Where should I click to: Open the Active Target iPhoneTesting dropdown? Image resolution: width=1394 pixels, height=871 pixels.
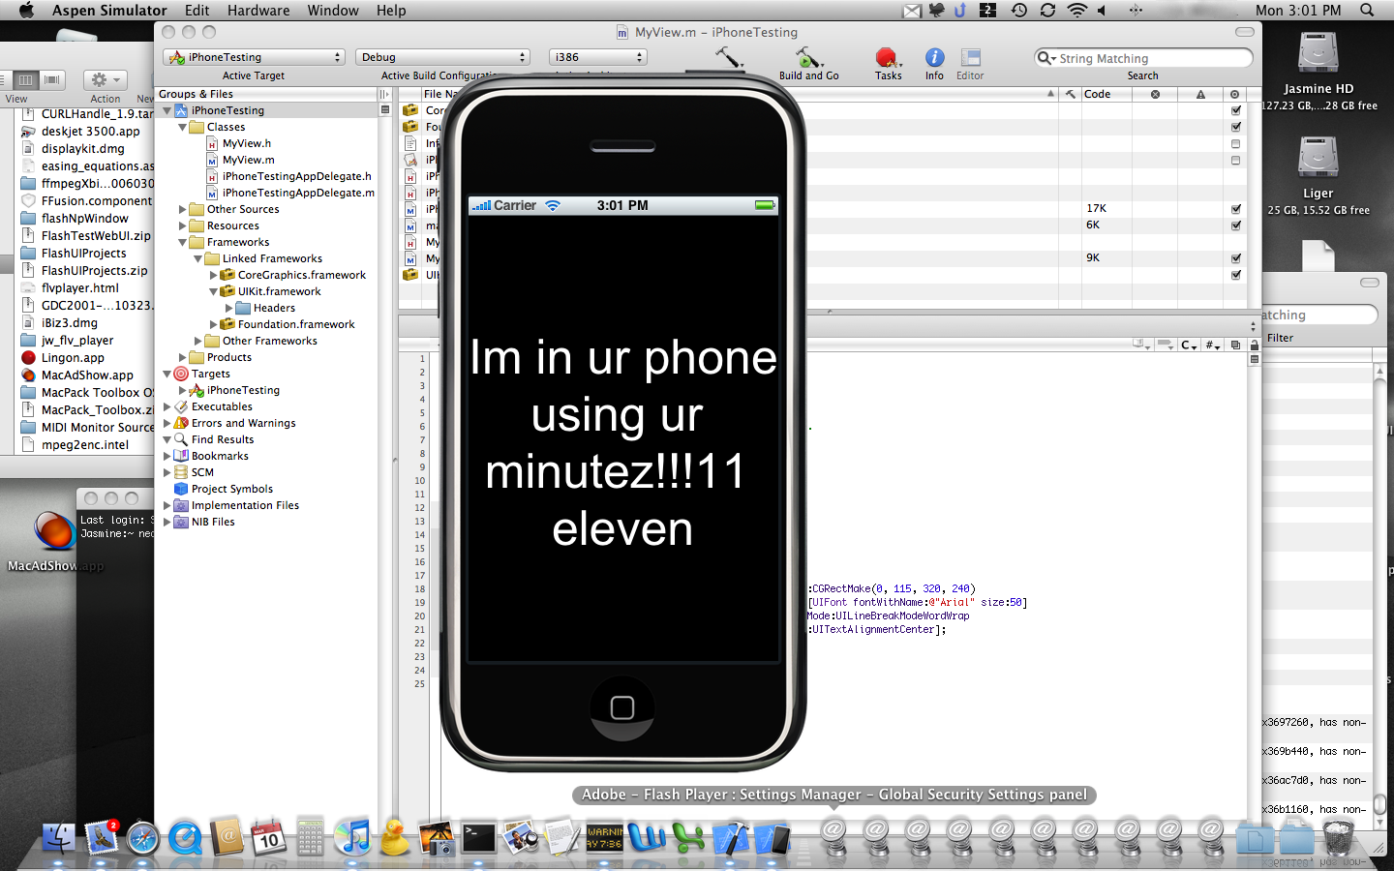pyautogui.click(x=255, y=57)
